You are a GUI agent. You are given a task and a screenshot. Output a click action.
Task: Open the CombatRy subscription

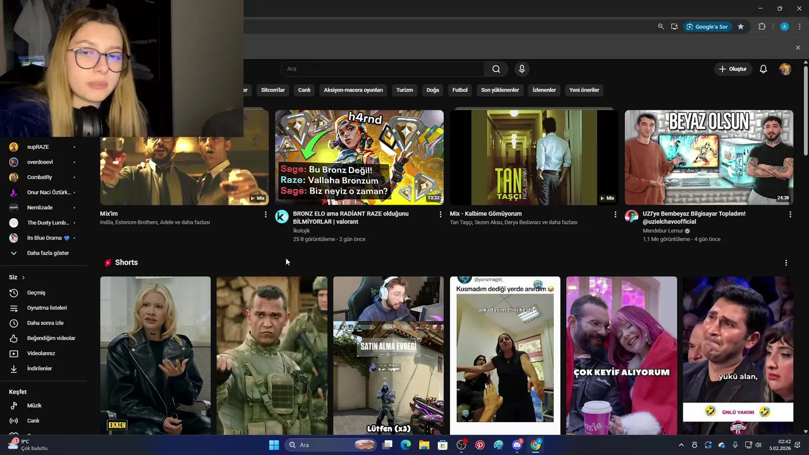[x=43, y=177]
